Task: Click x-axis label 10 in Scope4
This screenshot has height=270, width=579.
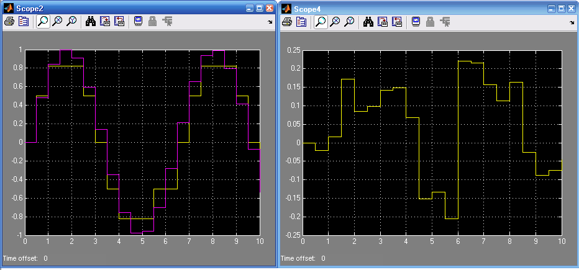Action: tap(562, 241)
